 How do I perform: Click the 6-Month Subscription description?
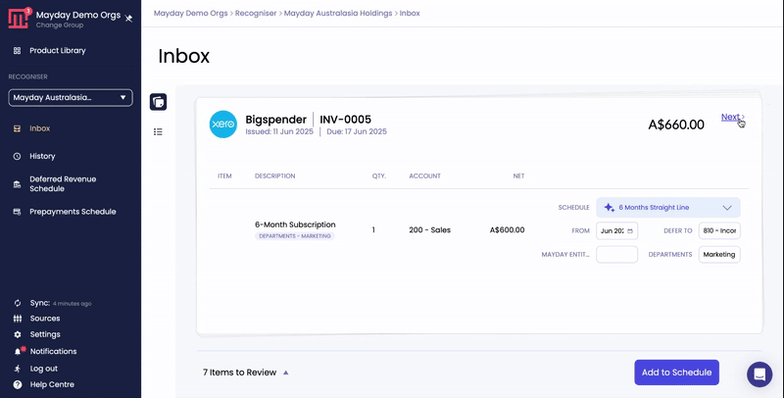pyautogui.click(x=295, y=225)
